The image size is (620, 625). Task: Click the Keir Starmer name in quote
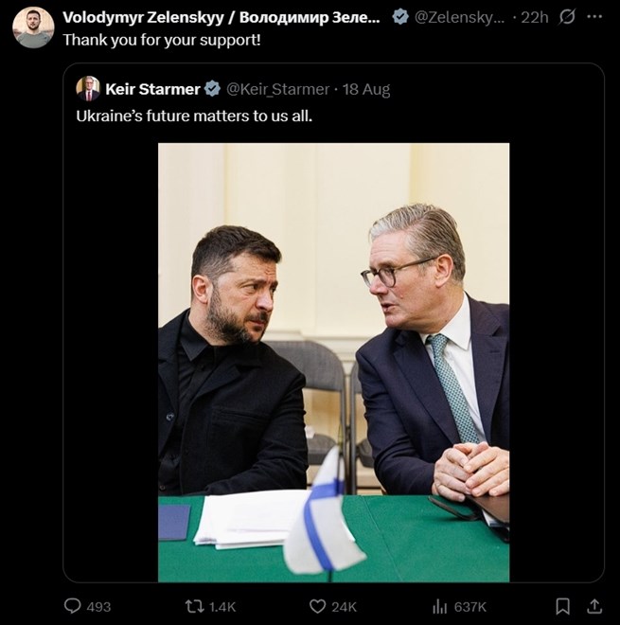click(x=152, y=89)
